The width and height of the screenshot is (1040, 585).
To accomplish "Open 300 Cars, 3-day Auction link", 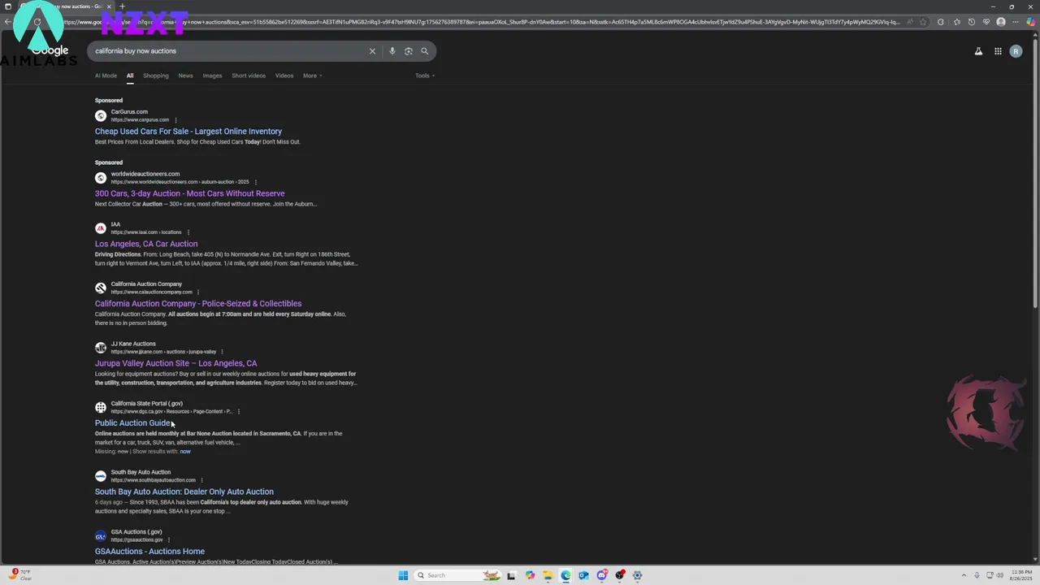I will tap(190, 193).
